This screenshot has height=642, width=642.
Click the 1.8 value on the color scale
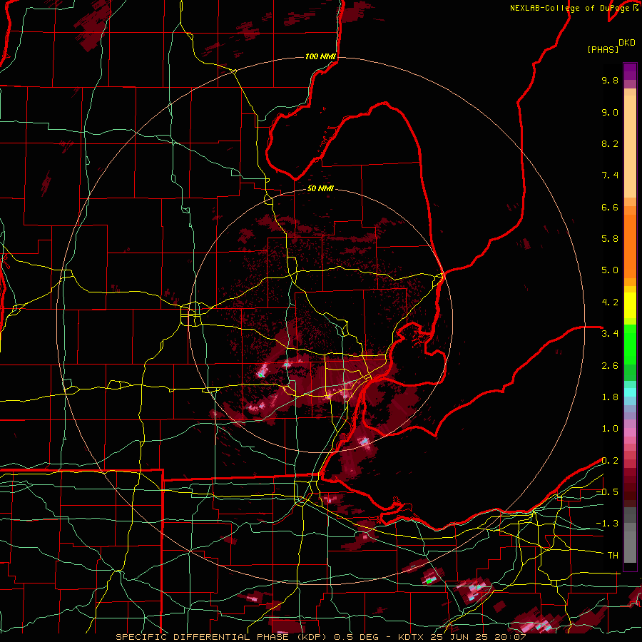(610, 397)
